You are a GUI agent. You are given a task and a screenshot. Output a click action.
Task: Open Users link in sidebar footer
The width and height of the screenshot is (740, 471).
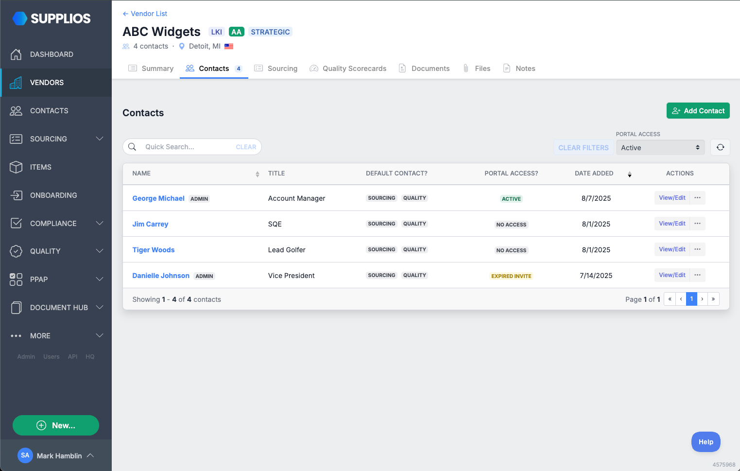[x=52, y=357]
